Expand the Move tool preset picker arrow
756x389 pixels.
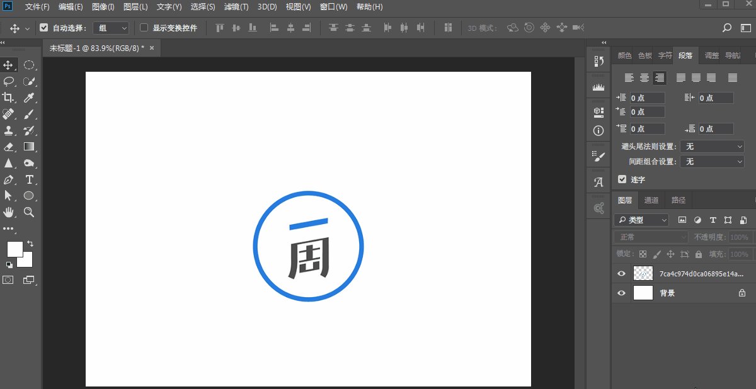(27, 28)
